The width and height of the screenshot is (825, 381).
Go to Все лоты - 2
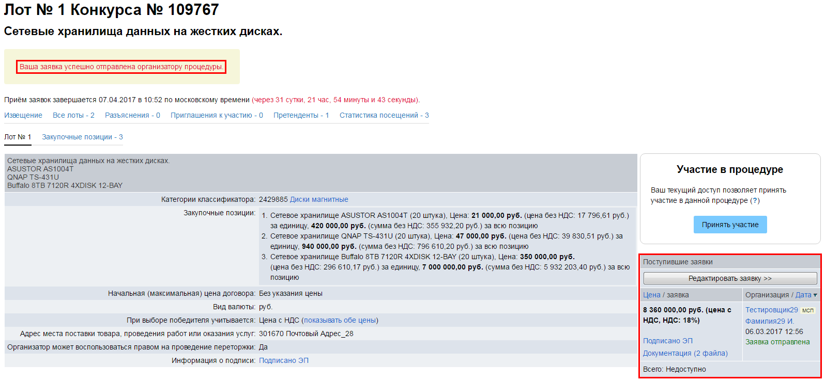point(73,115)
